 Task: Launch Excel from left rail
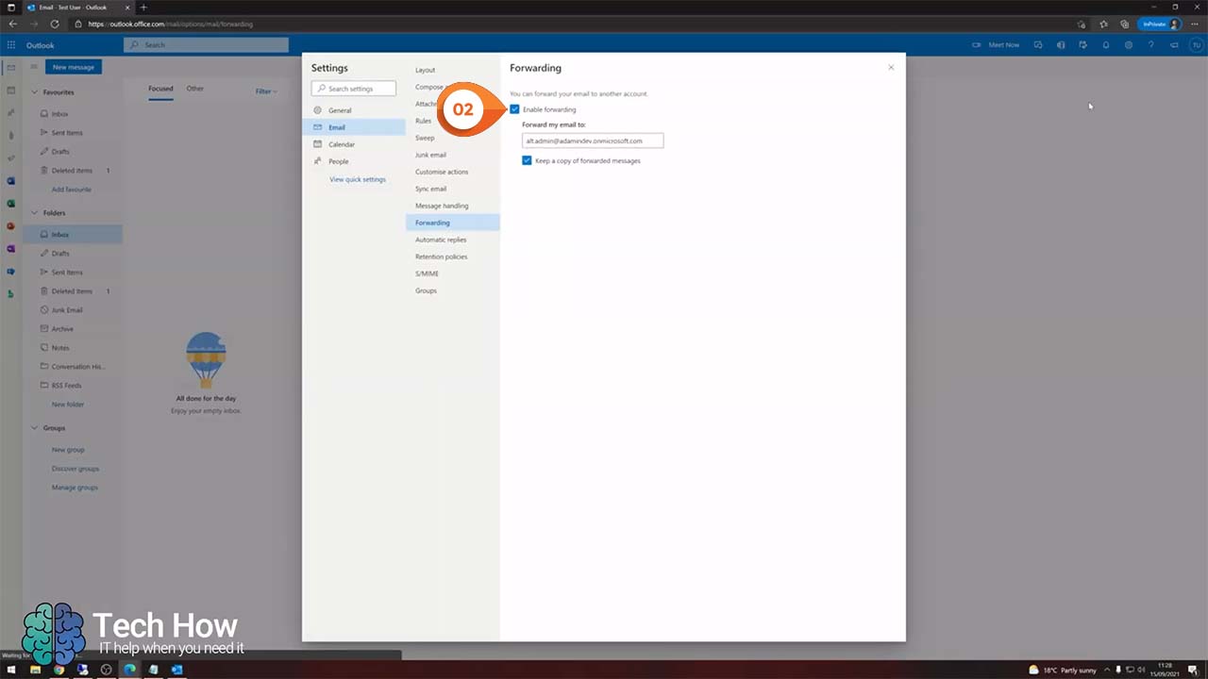[10, 204]
